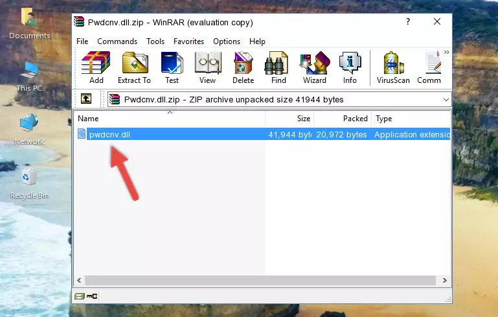Screen dimensions: 498x317
Task: Open the View file tool
Action: [x=208, y=67]
